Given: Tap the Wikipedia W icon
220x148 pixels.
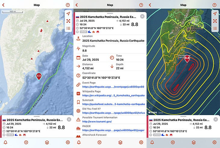Looking at the screenshot, I should point(78,94).
